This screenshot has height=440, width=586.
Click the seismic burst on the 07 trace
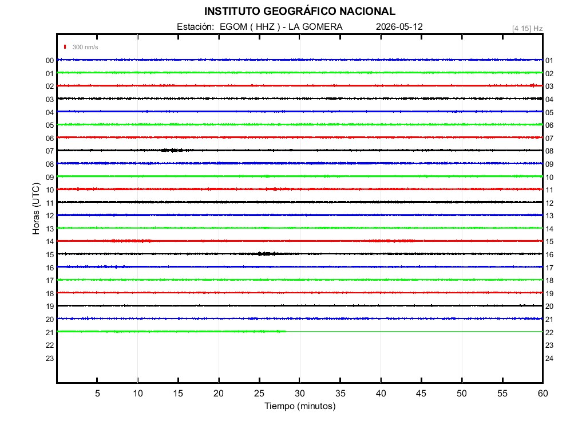173,151
